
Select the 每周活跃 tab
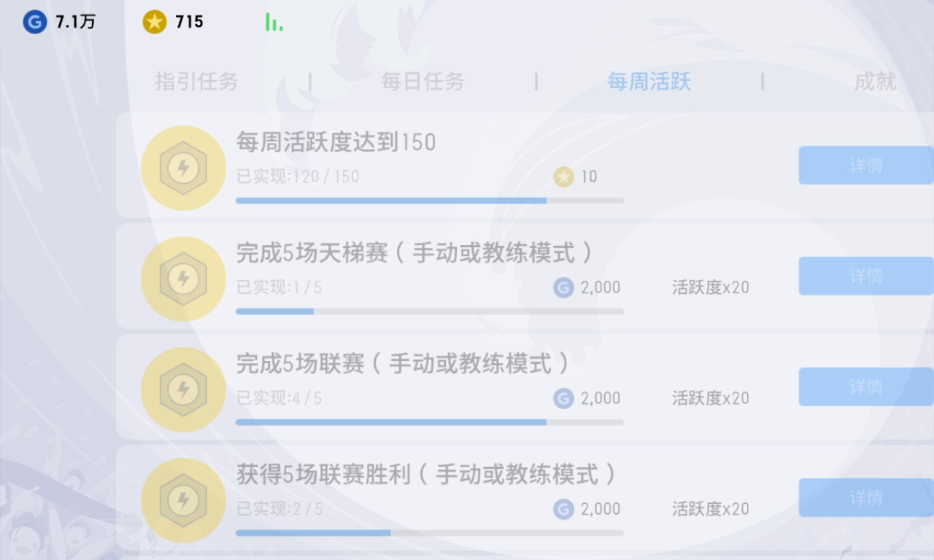pos(649,82)
